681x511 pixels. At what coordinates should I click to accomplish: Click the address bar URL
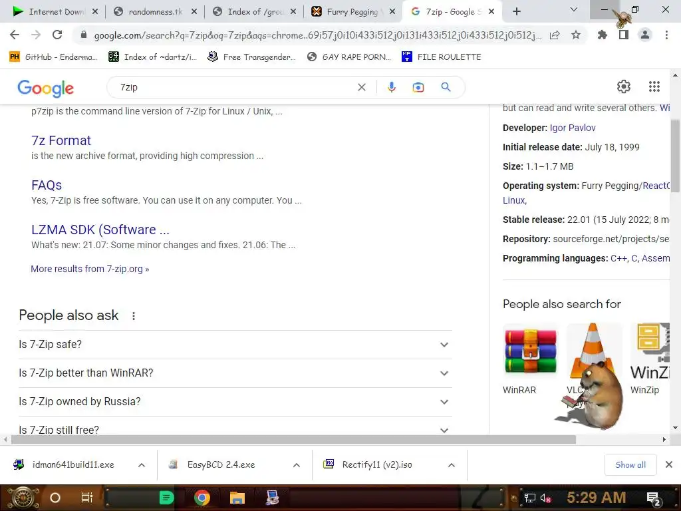(317, 35)
